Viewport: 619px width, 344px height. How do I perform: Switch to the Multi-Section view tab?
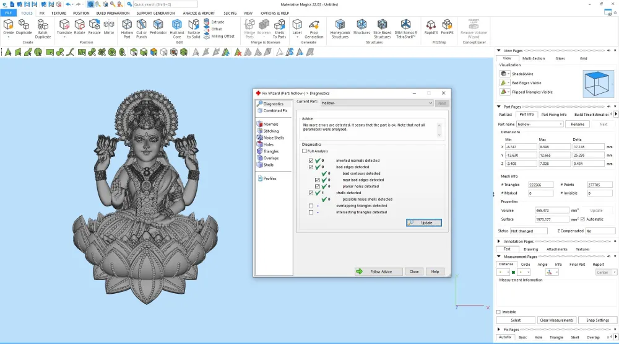click(x=534, y=58)
